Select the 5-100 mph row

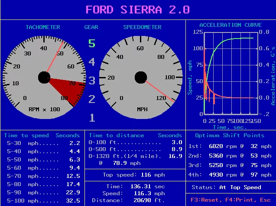click(x=43, y=200)
